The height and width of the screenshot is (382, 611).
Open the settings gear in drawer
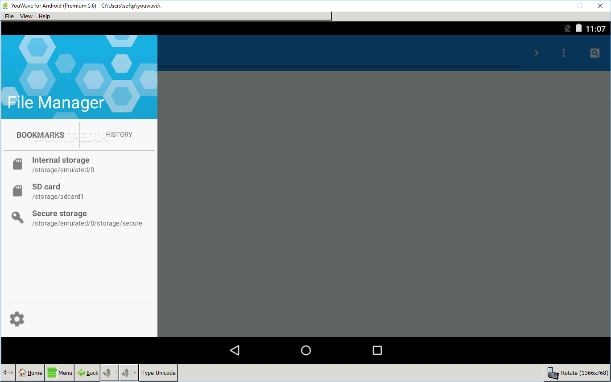coord(17,319)
